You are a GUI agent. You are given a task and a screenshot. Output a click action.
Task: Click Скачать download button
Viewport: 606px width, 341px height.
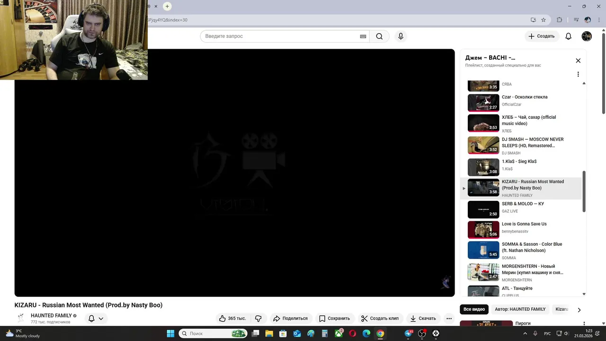[x=423, y=319]
